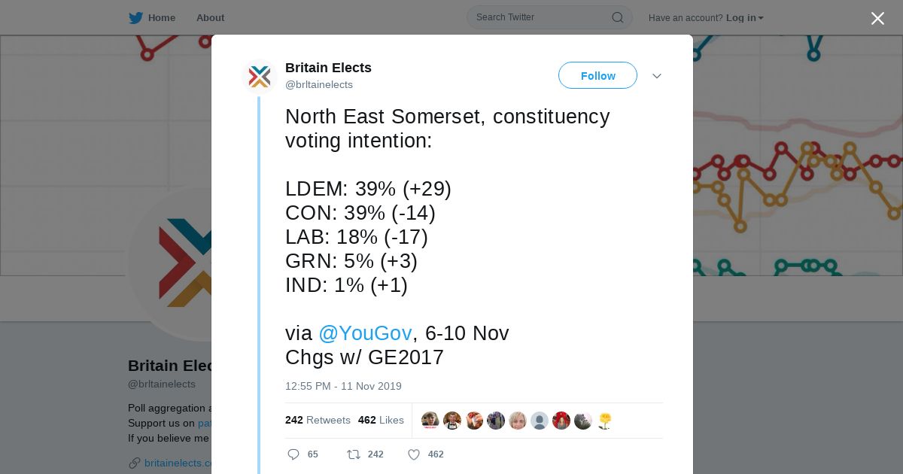Viewport: 903px width, 474px height.
Task: Open the @YouGov mention link
Action: [365, 333]
